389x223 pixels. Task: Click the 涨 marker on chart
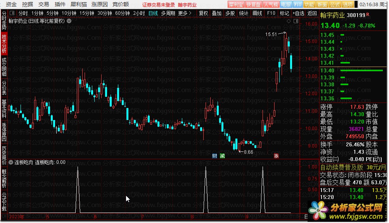pos(276,156)
